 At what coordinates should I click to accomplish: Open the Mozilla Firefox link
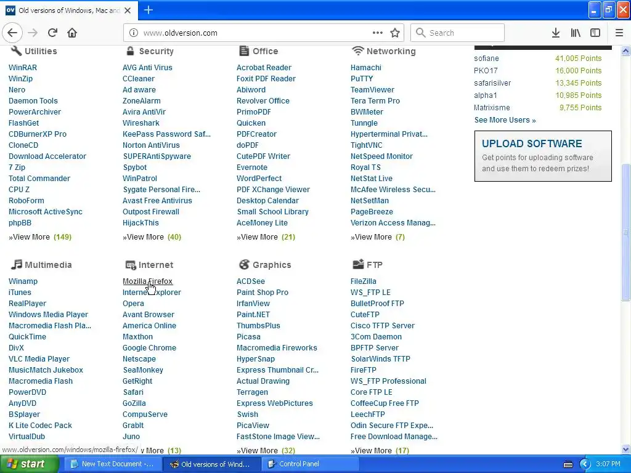tap(147, 281)
